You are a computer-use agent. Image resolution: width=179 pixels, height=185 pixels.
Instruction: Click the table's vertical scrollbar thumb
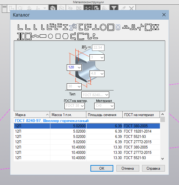pos(162,119)
